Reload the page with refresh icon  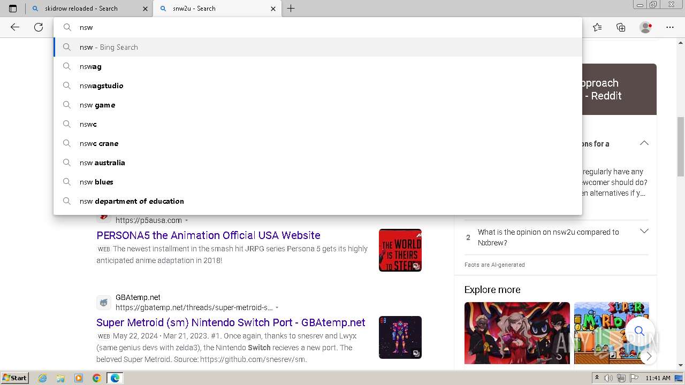click(x=39, y=27)
